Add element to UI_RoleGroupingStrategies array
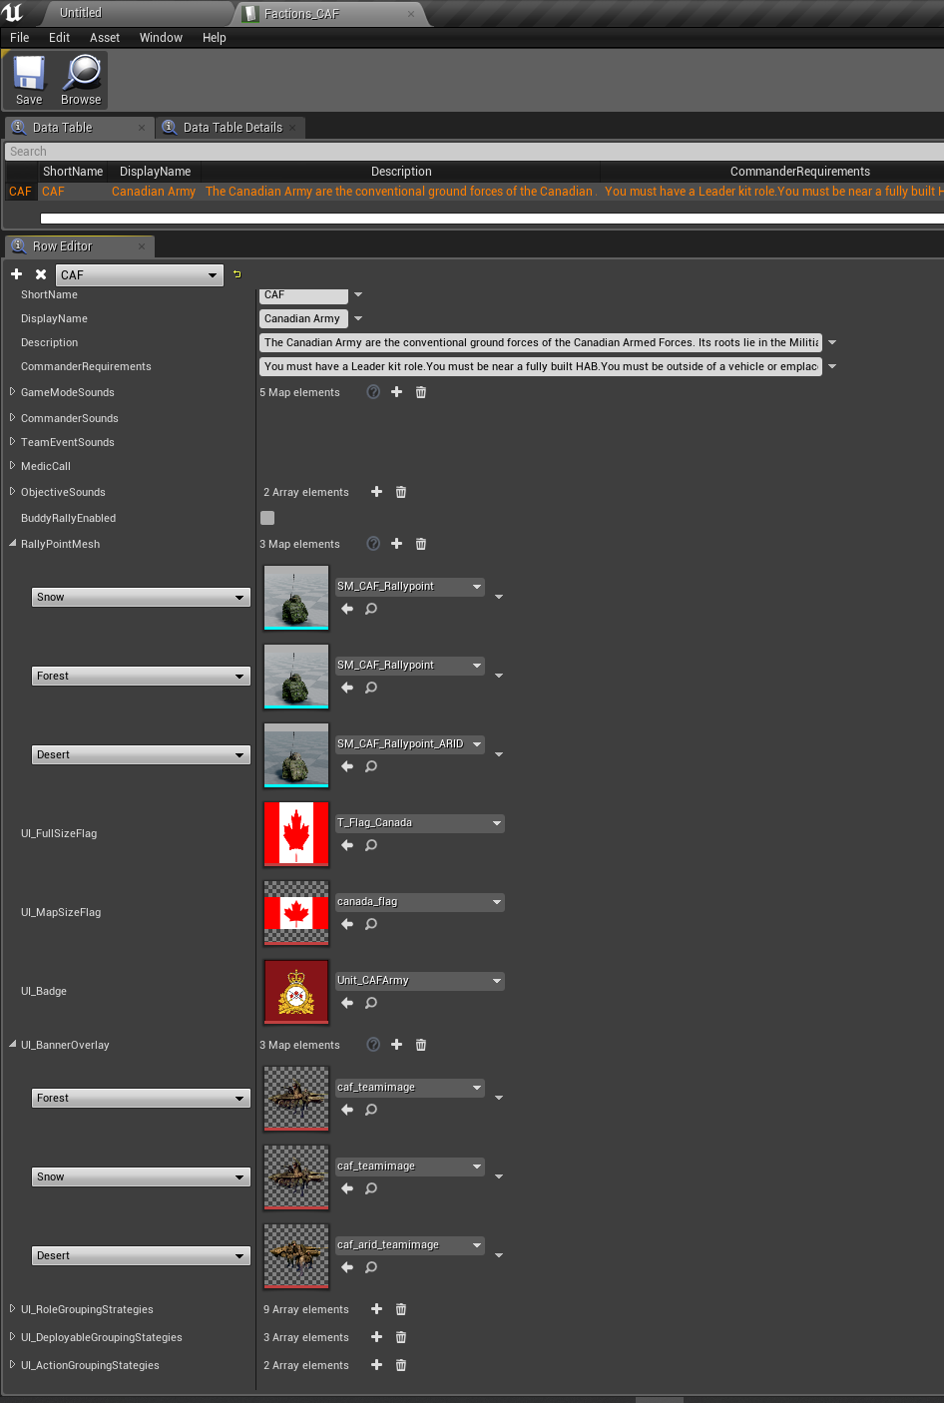 click(376, 1309)
